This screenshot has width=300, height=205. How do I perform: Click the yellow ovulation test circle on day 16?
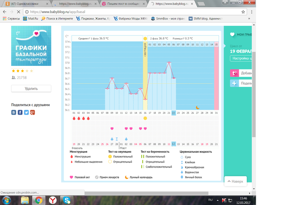coord(145,118)
